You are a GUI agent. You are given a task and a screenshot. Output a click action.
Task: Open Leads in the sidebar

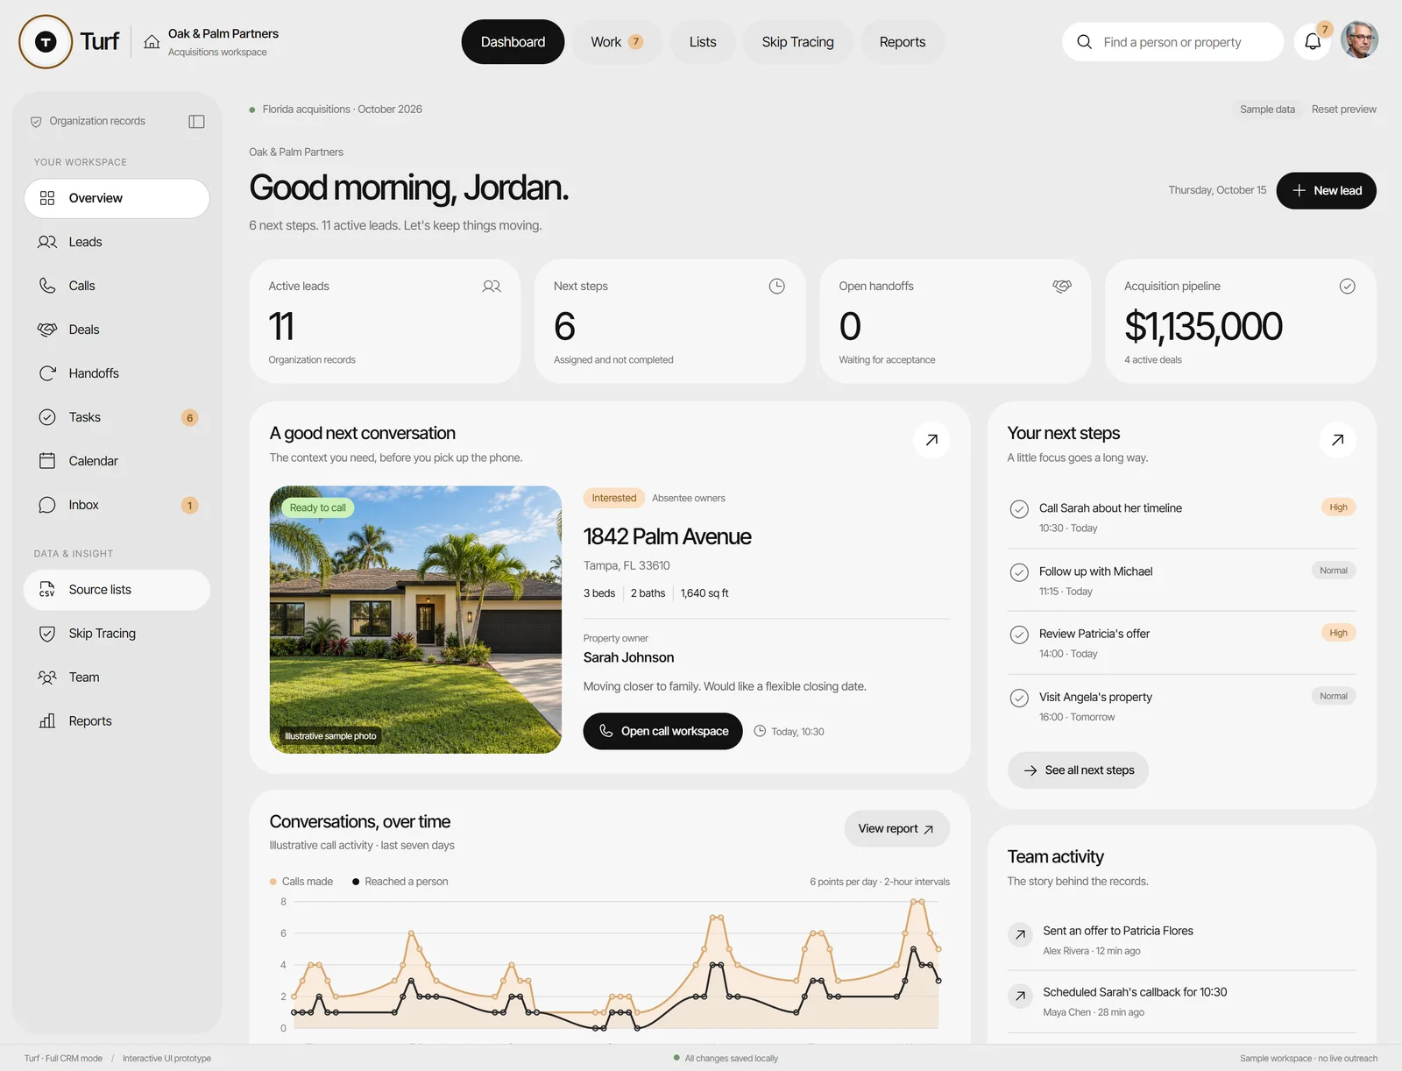click(117, 242)
